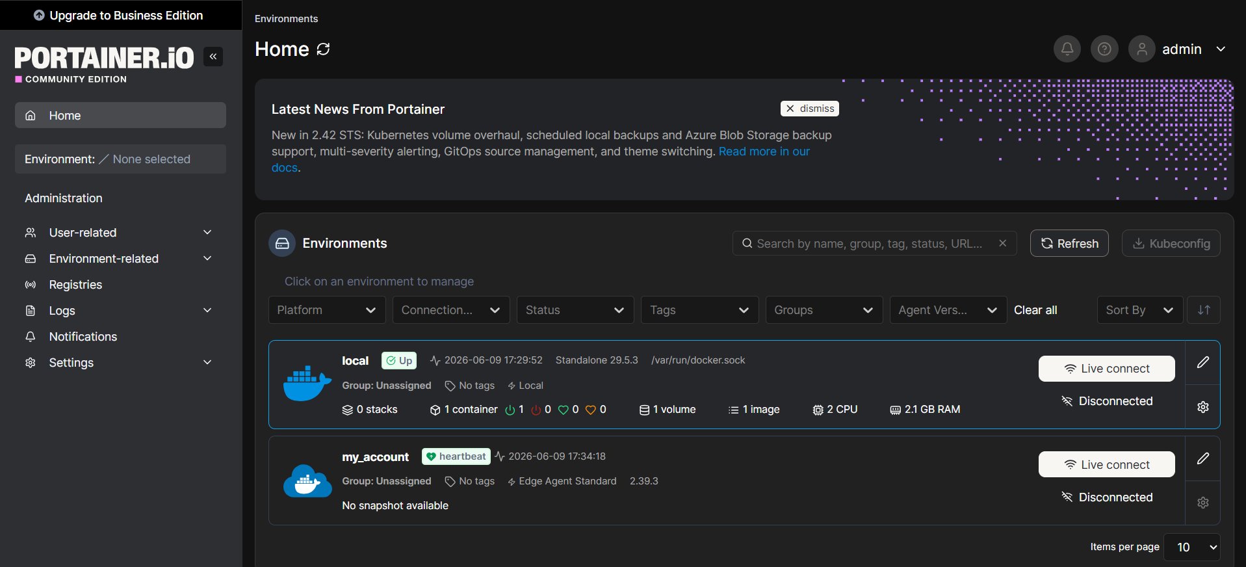Open the Status filter dropdown
The height and width of the screenshot is (567, 1246).
tap(575, 310)
